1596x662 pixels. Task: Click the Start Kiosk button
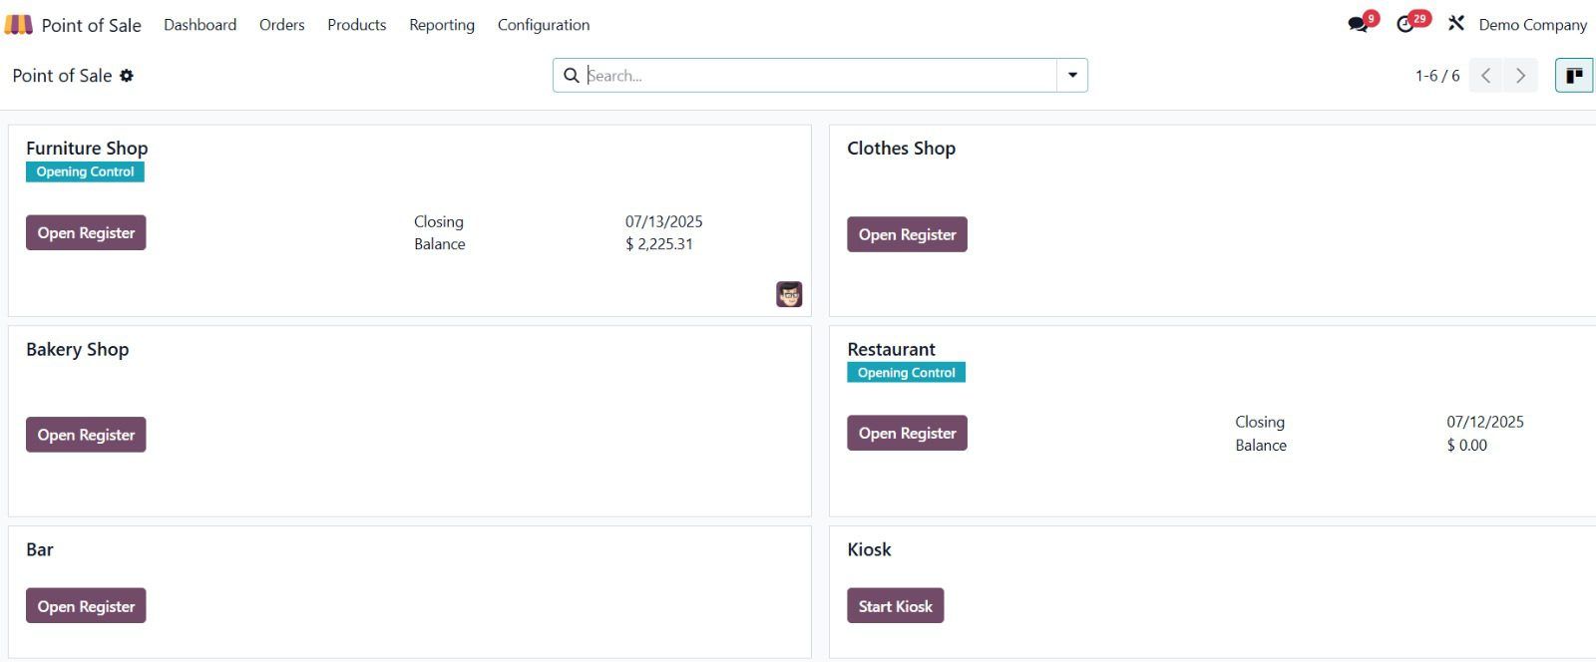tap(895, 606)
